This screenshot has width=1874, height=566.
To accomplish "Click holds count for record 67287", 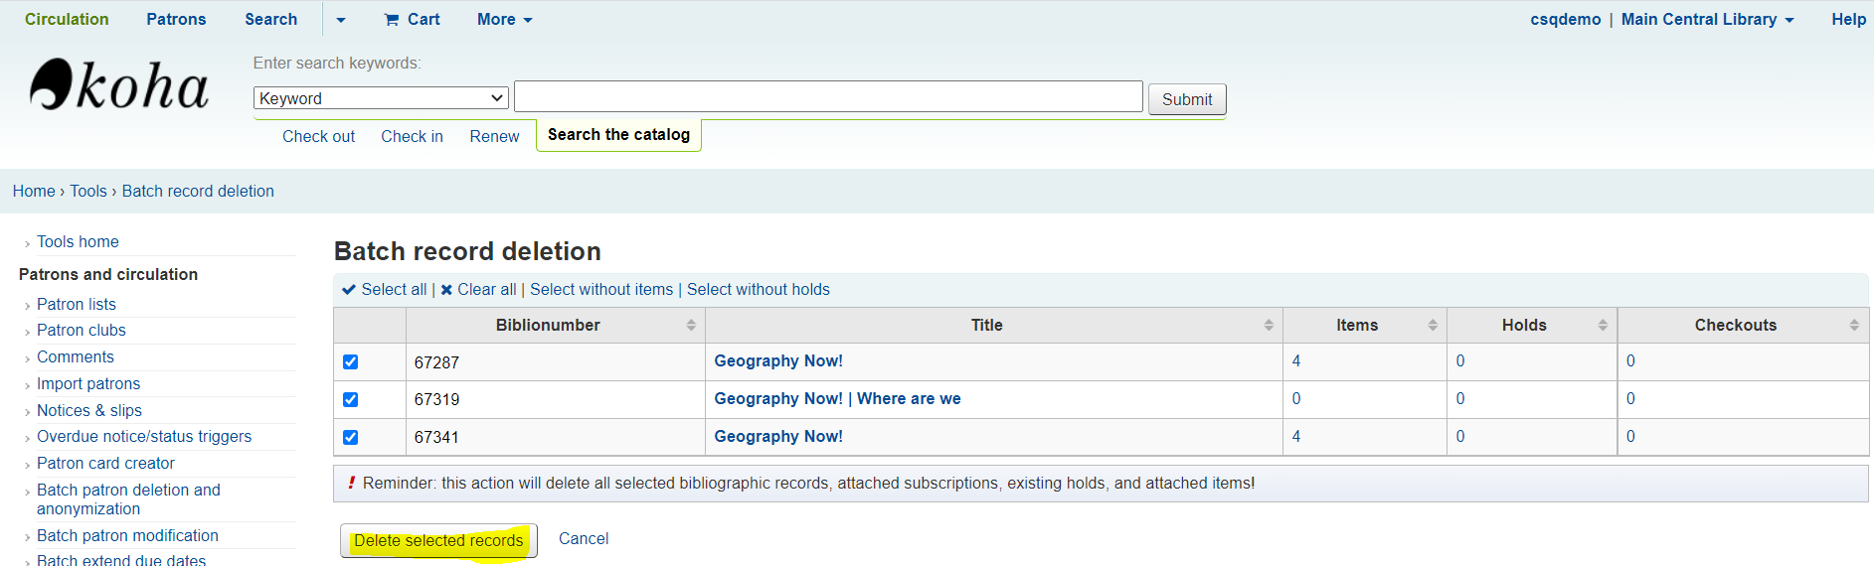I will 1460,360.
